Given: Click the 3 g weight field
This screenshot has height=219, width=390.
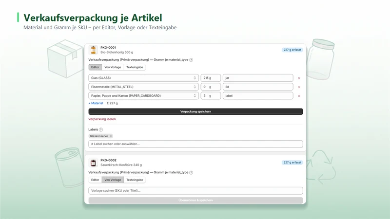Looking at the screenshot, I should [x=211, y=96].
